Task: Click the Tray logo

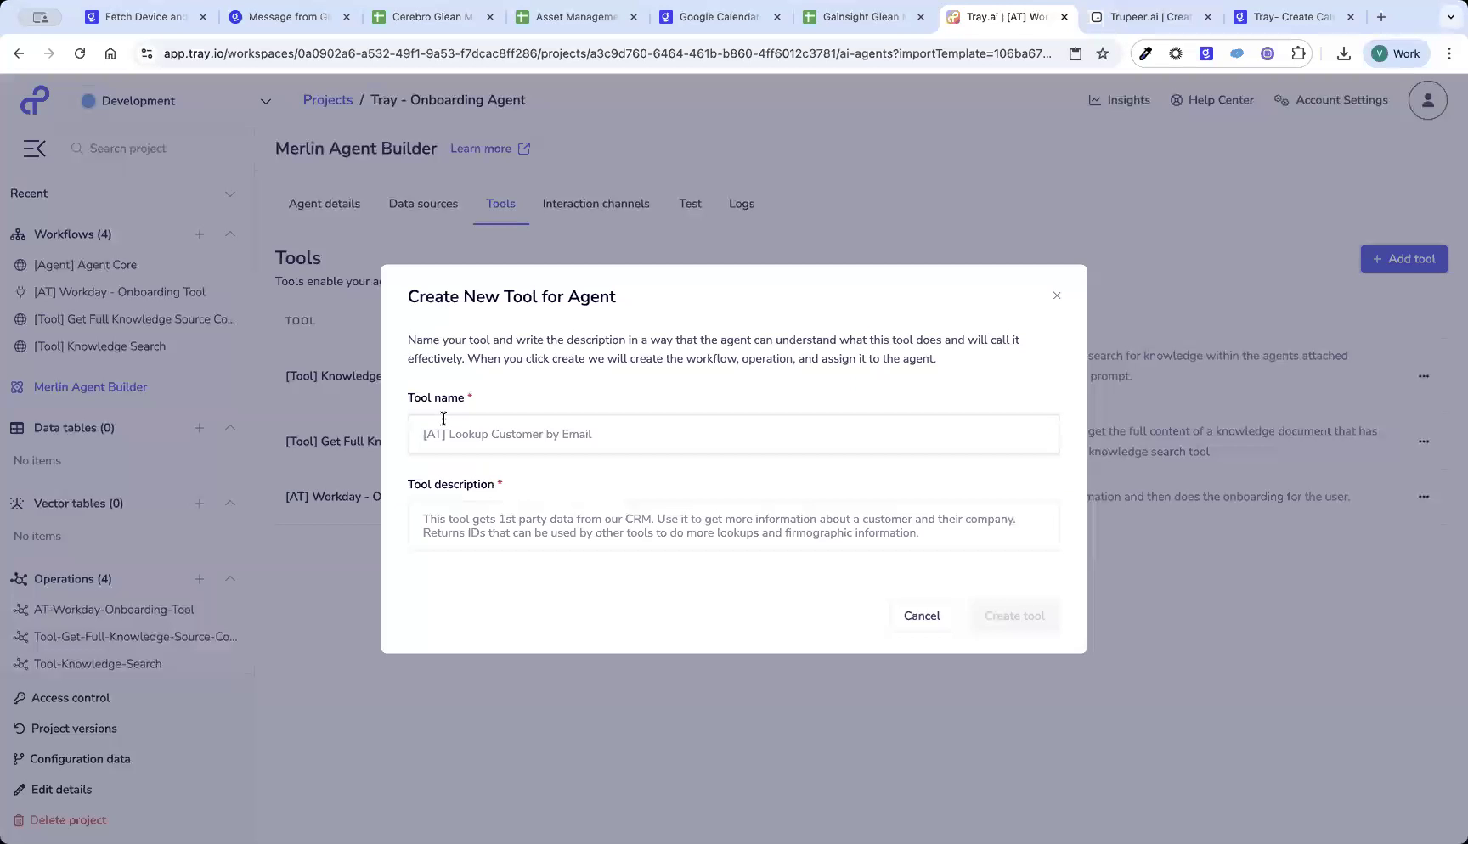Action: (34, 99)
